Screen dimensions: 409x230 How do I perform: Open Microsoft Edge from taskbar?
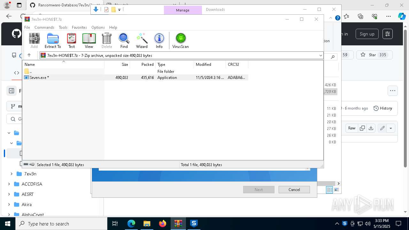131,224
